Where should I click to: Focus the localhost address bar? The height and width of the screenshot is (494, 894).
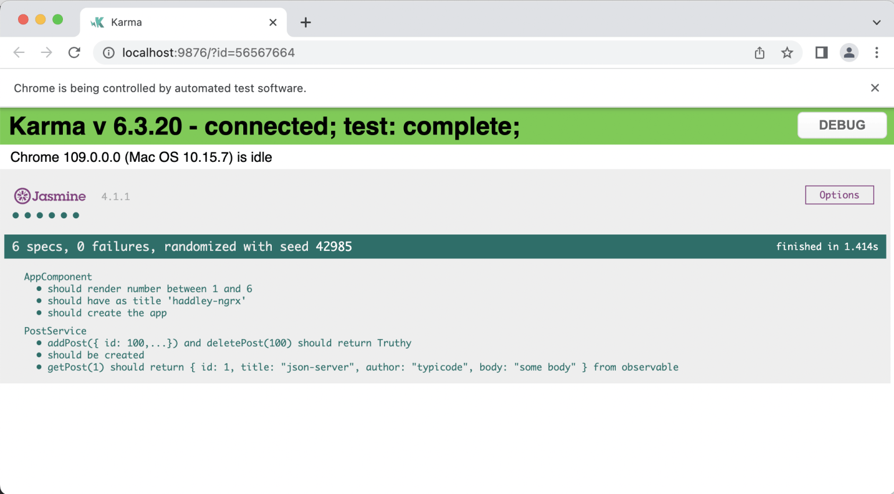pyautogui.click(x=407, y=53)
